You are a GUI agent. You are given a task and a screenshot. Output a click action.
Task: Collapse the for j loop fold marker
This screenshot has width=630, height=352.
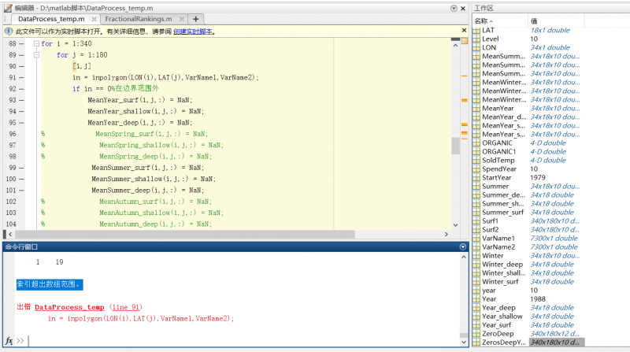click(36, 55)
